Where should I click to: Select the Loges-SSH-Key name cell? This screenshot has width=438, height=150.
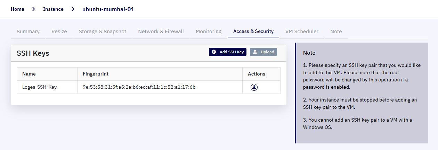coord(47,87)
